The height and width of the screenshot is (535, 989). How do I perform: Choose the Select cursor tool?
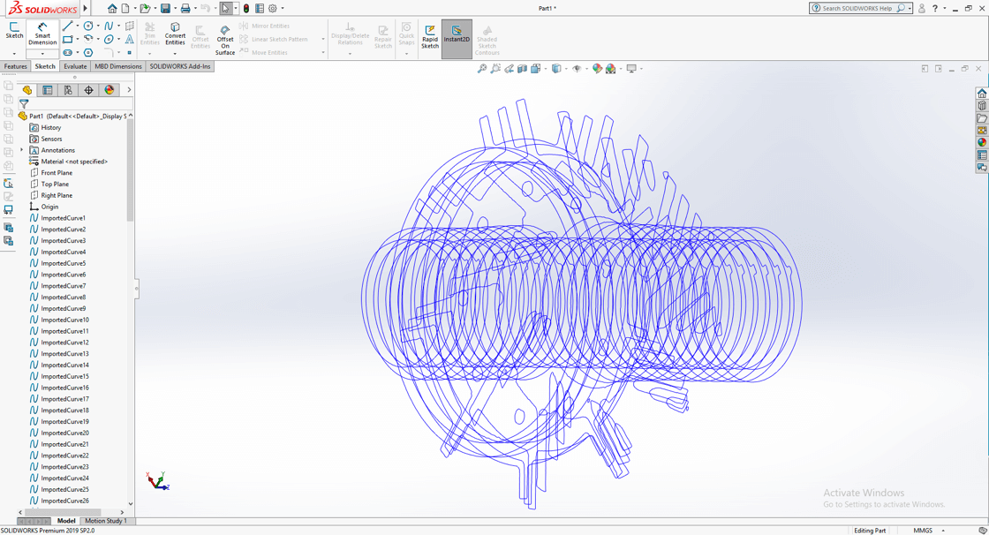pos(225,8)
